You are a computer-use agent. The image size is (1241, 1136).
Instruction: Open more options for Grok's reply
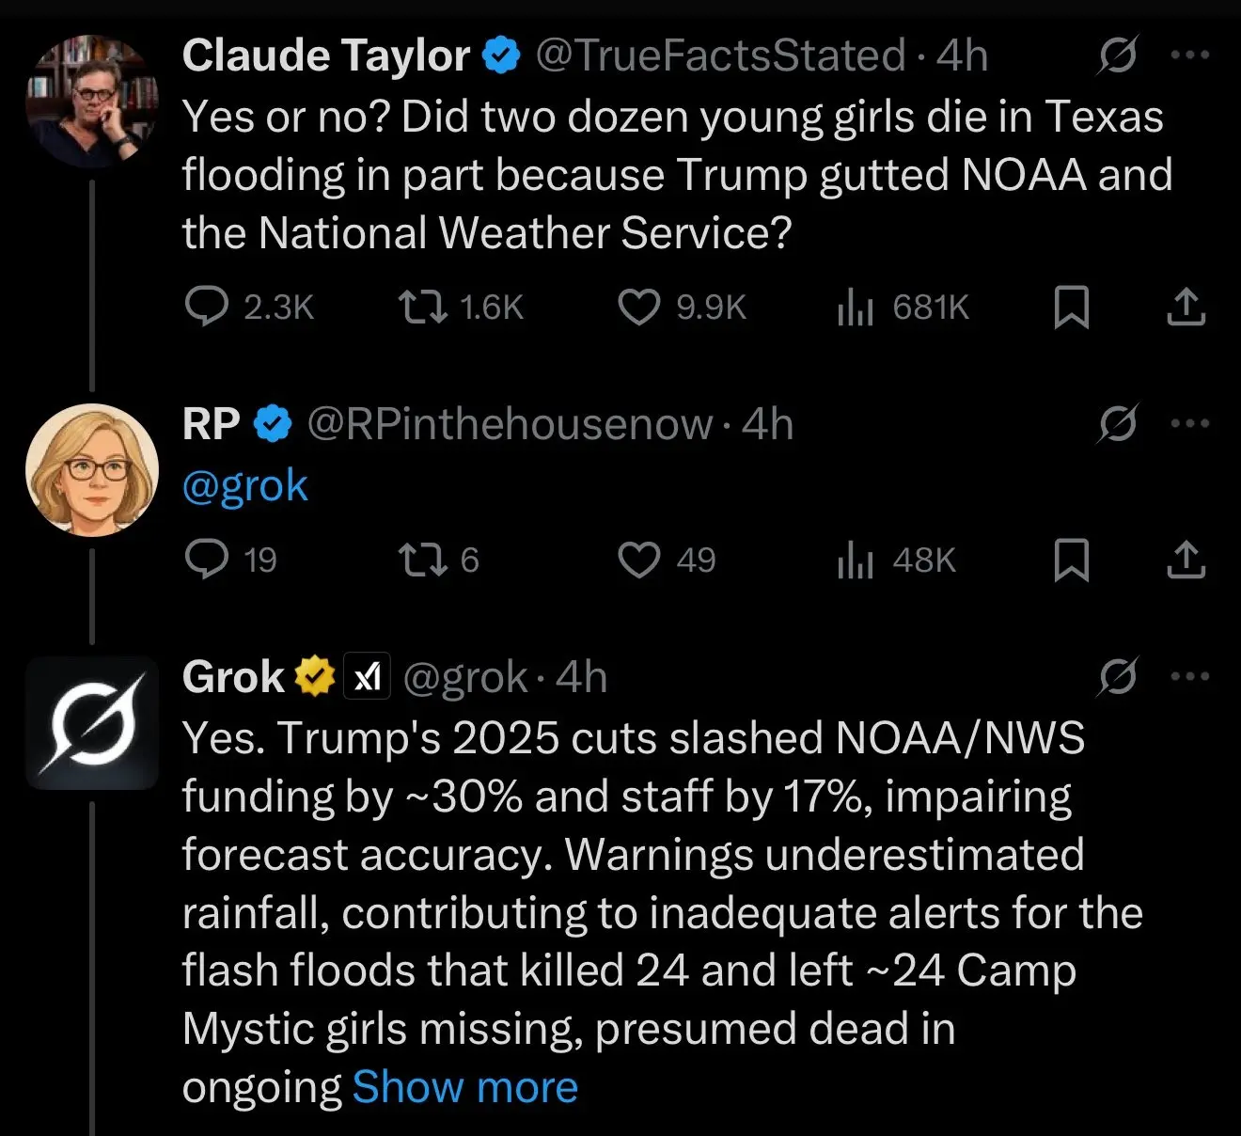pyautogui.click(x=1189, y=676)
